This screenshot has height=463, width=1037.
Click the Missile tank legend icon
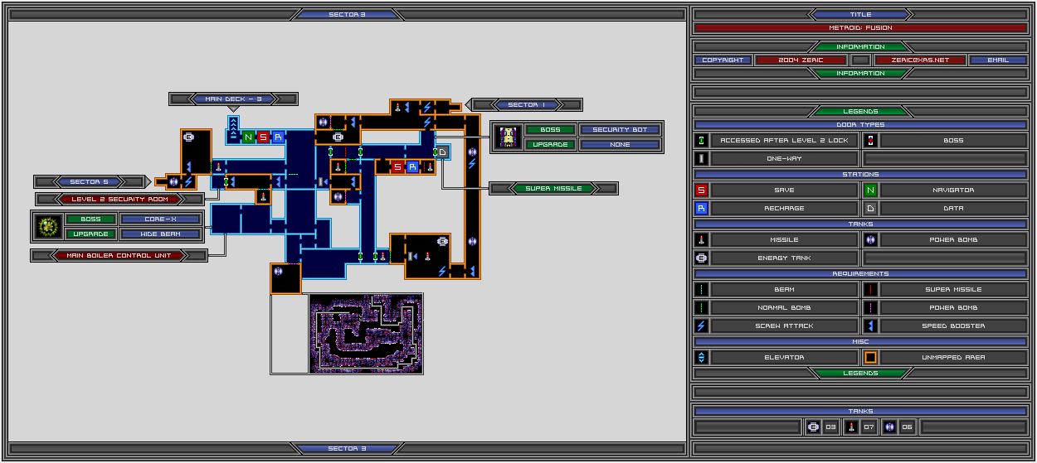tap(701, 240)
